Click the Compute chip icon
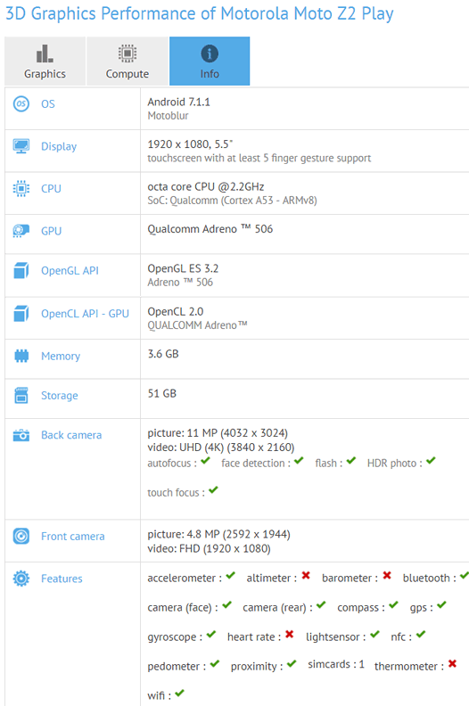This screenshot has height=706, width=469. (128, 53)
